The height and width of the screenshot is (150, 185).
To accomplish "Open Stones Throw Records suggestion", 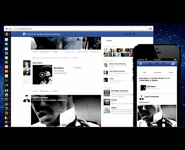I will 117,64.
